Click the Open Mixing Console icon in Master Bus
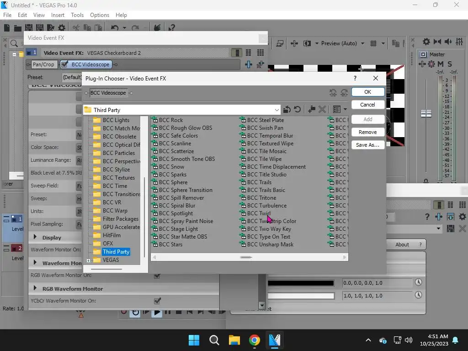The image size is (468, 351). pyautogui.click(x=459, y=42)
